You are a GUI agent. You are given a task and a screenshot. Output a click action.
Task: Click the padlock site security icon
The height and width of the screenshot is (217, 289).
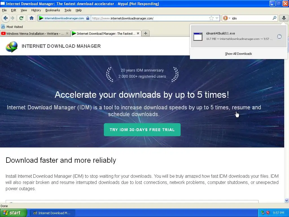[88, 18]
